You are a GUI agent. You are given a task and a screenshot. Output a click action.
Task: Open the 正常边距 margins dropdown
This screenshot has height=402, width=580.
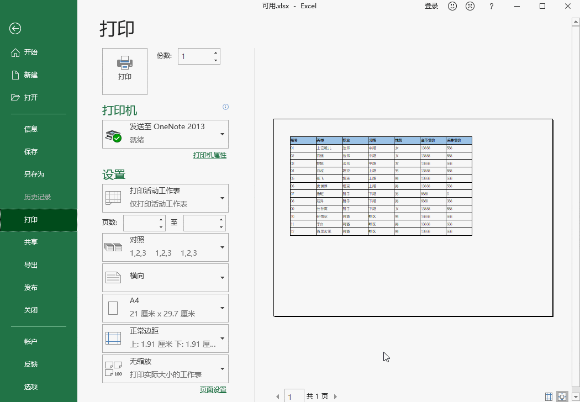click(165, 338)
